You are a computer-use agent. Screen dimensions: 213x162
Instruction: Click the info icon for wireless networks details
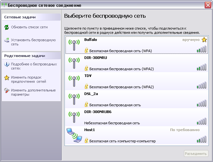click(x=7, y=64)
